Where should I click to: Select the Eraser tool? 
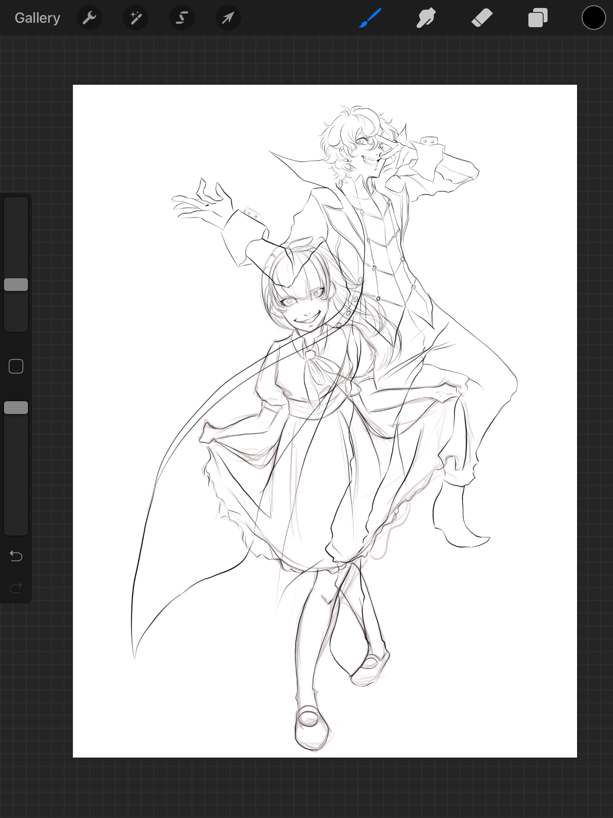482,18
